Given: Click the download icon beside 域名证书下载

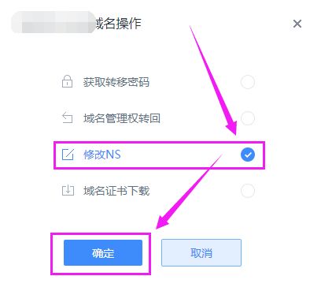Looking at the screenshot, I should [x=68, y=190].
